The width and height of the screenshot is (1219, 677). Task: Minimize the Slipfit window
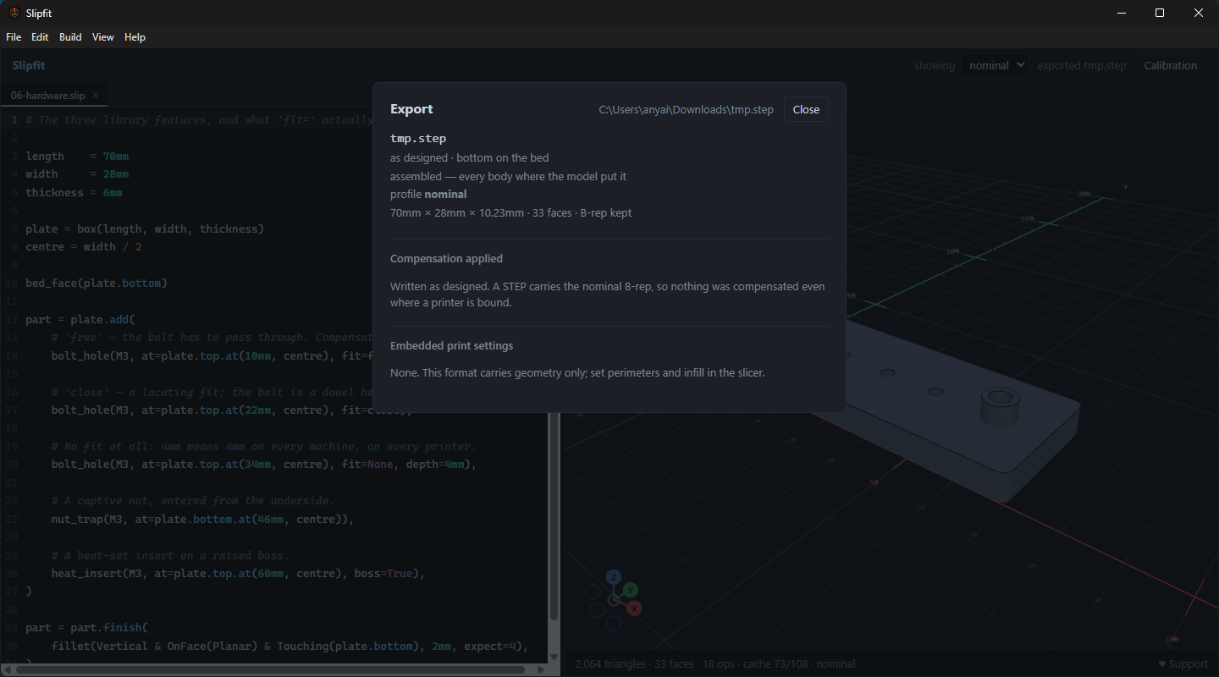[1121, 13]
